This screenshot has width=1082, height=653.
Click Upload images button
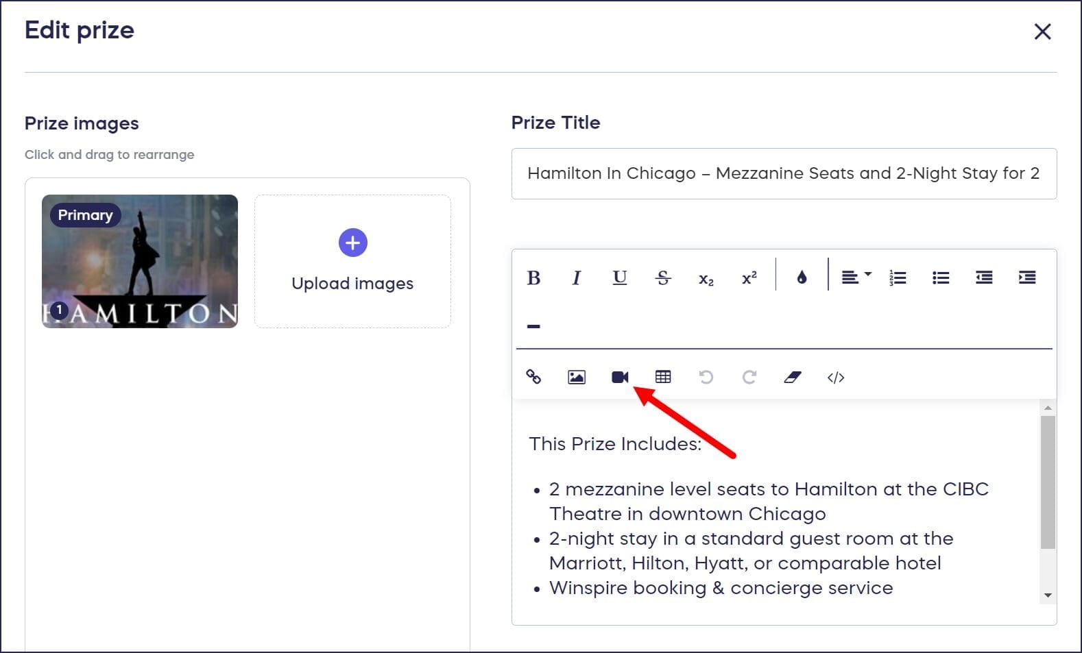pyautogui.click(x=352, y=261)
